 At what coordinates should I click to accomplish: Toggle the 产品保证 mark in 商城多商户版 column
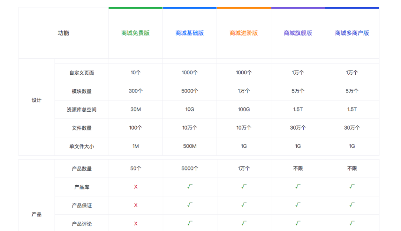pos(352,205)
